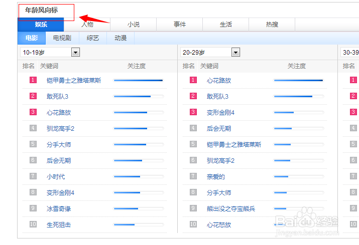The image size is (359, 245).
Task: Open the 10-19岁 age dropdown arrow
Action: click(x=75, y=52)
